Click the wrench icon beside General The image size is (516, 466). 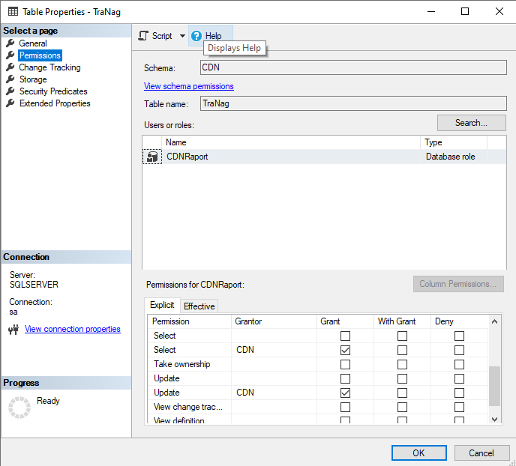10,43
